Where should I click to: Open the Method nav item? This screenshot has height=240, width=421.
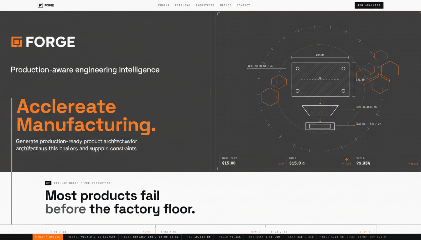click(226, 5)
